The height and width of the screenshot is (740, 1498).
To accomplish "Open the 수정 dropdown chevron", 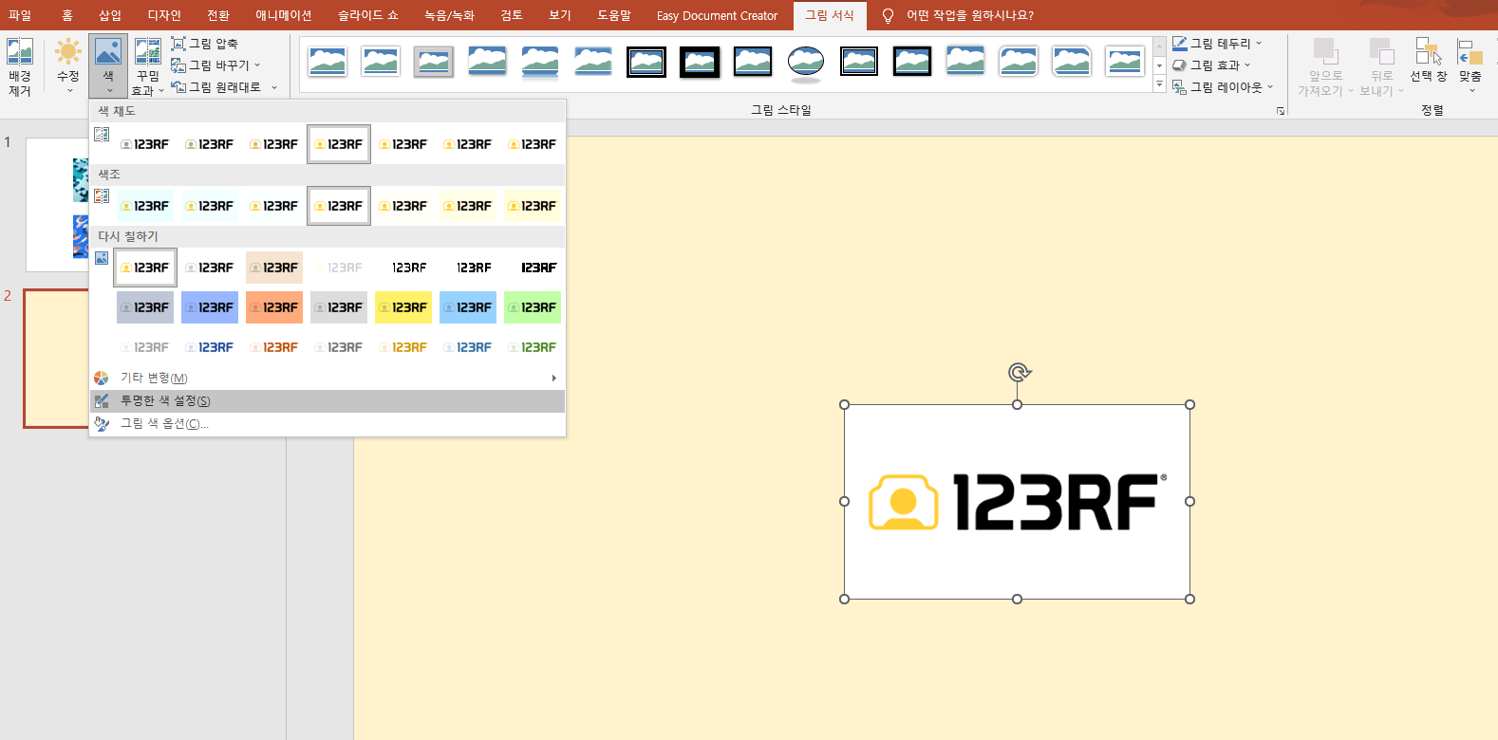I will (69, 91).
